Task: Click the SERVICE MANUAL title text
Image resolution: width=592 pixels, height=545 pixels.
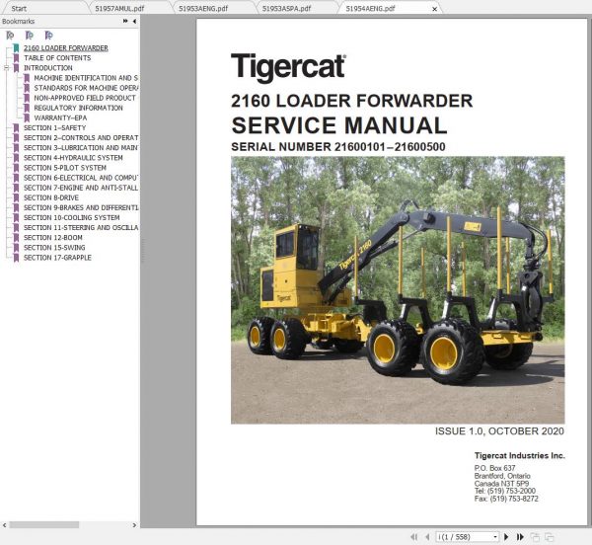Action: pyautogui.click(x=339, y=125)
